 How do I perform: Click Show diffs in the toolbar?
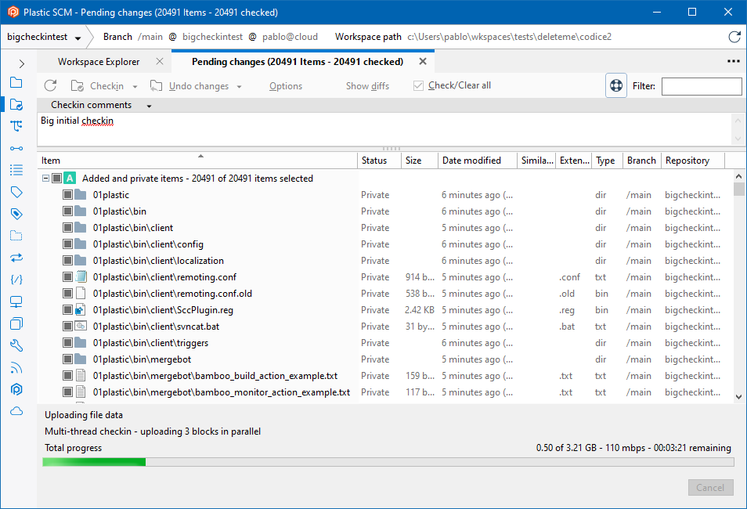(x=367, y=85)
